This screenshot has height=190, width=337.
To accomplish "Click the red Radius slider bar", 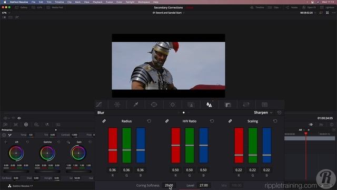I will [x=113, y=146].
